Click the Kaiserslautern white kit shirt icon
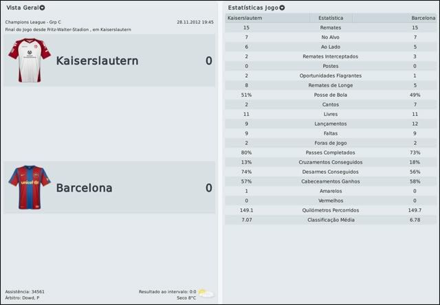 click(30, 60)
